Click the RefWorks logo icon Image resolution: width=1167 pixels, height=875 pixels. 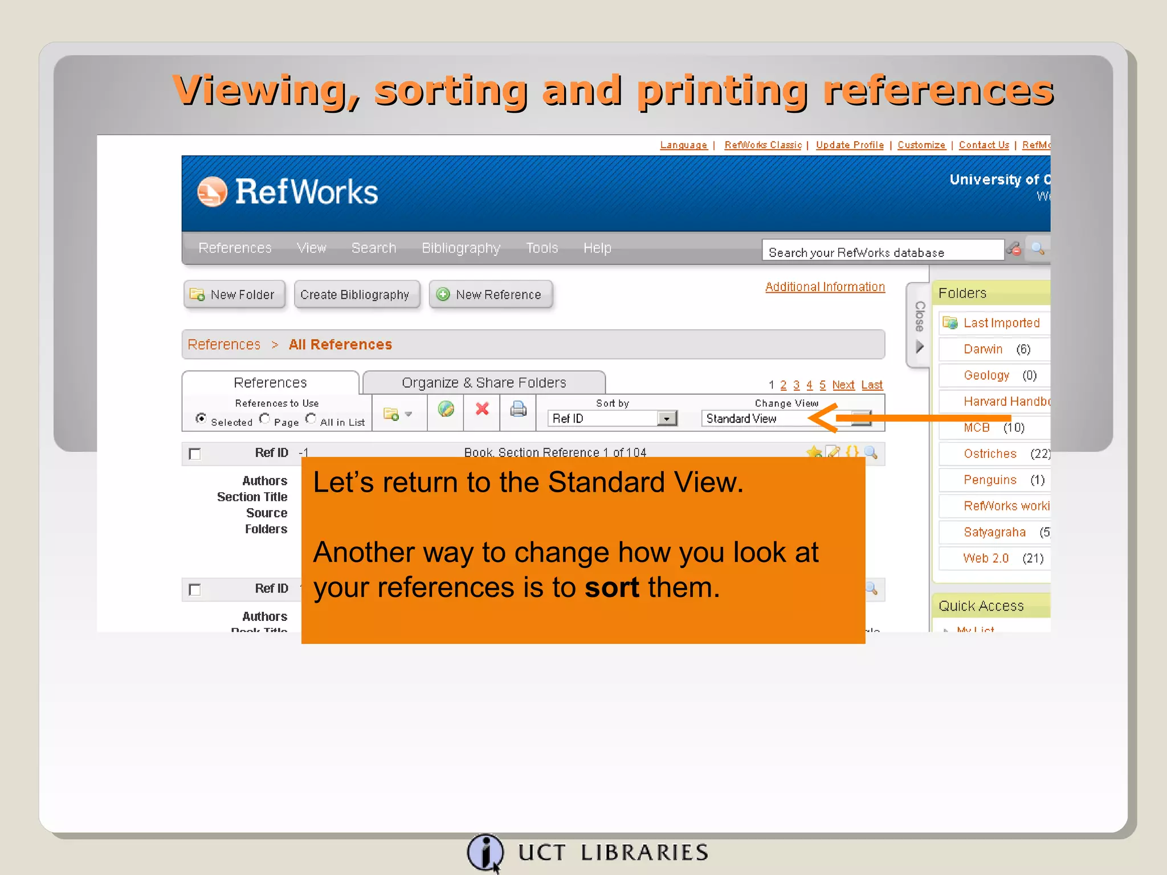click(x=212, y=192)
